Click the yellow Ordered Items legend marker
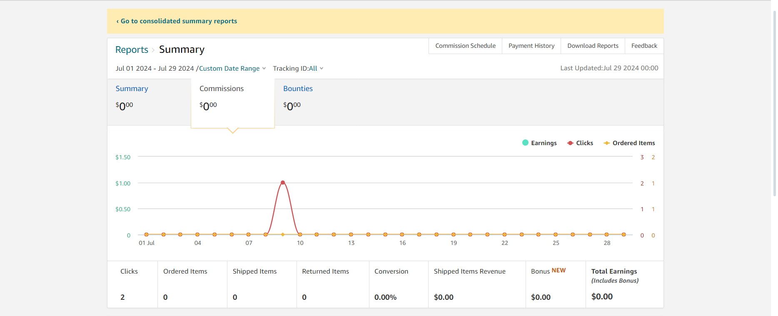The width and height of the screenshot is (778, 316). [x=607, y=143]
